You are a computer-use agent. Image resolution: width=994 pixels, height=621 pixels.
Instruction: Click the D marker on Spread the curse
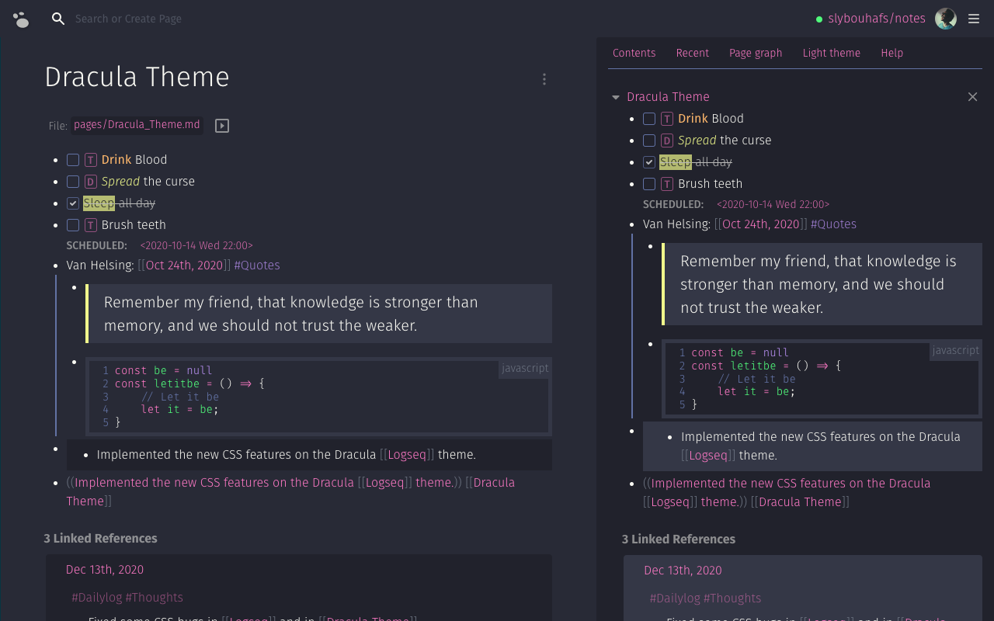coord(90,181)
